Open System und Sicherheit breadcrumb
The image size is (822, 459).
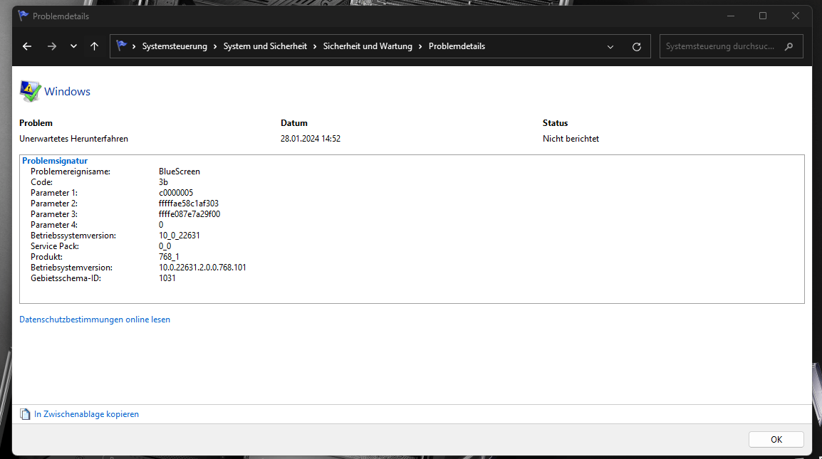tap(265, 47)
